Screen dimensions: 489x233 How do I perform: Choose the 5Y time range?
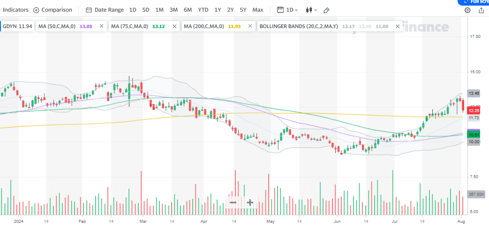point(243,10)
